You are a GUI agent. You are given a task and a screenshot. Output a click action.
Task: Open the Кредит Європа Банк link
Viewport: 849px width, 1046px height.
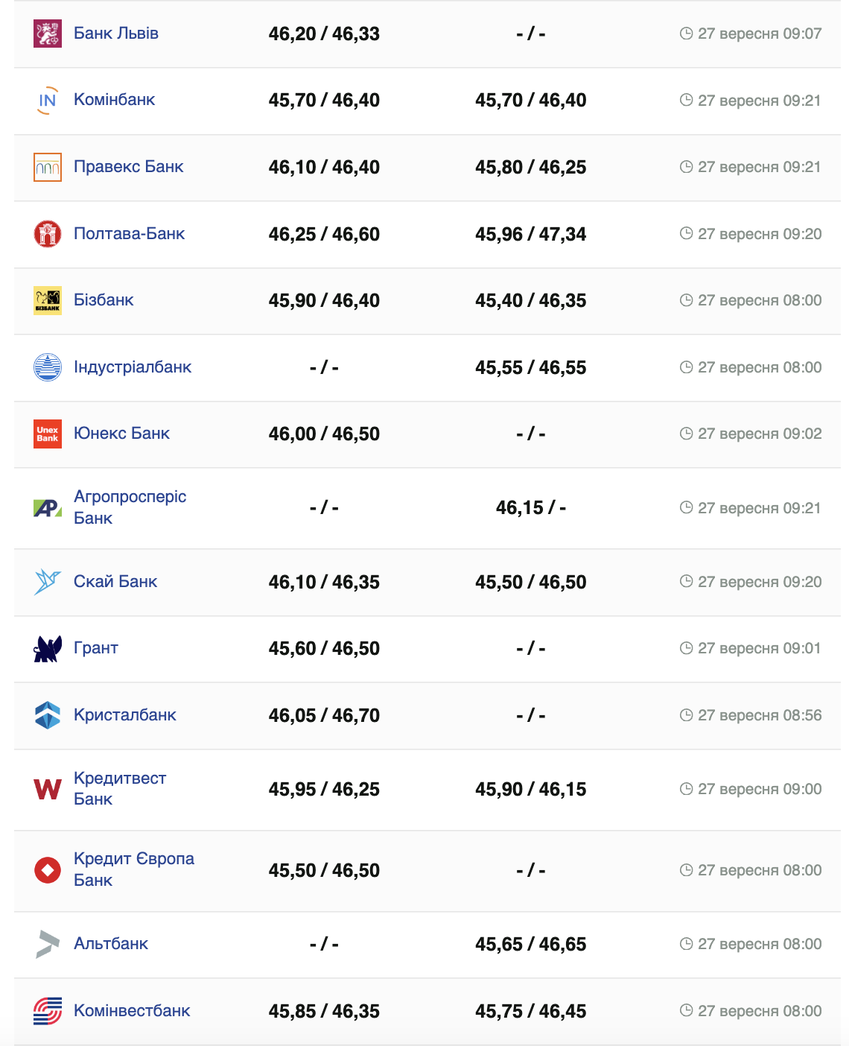[x=133, y=869]
